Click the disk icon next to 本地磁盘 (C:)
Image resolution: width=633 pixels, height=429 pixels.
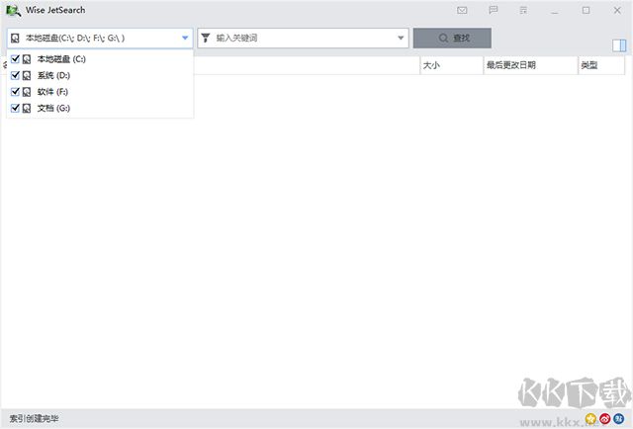click(27, 59)
